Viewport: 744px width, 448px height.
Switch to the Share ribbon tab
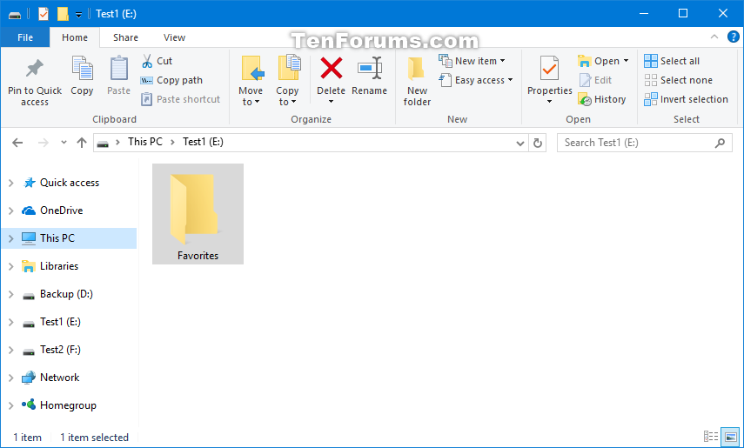coord(125,37)
